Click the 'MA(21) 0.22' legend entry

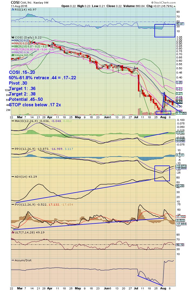tap(22, 41)
